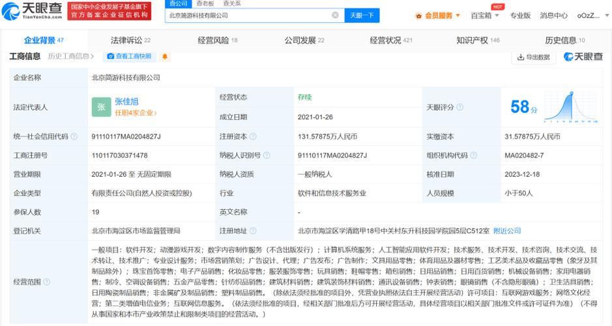This screenshot has height=326, width=612.
Task: Click the Tianyancha logo at top left
Action: pyautogui.click(x=32, y=11)
